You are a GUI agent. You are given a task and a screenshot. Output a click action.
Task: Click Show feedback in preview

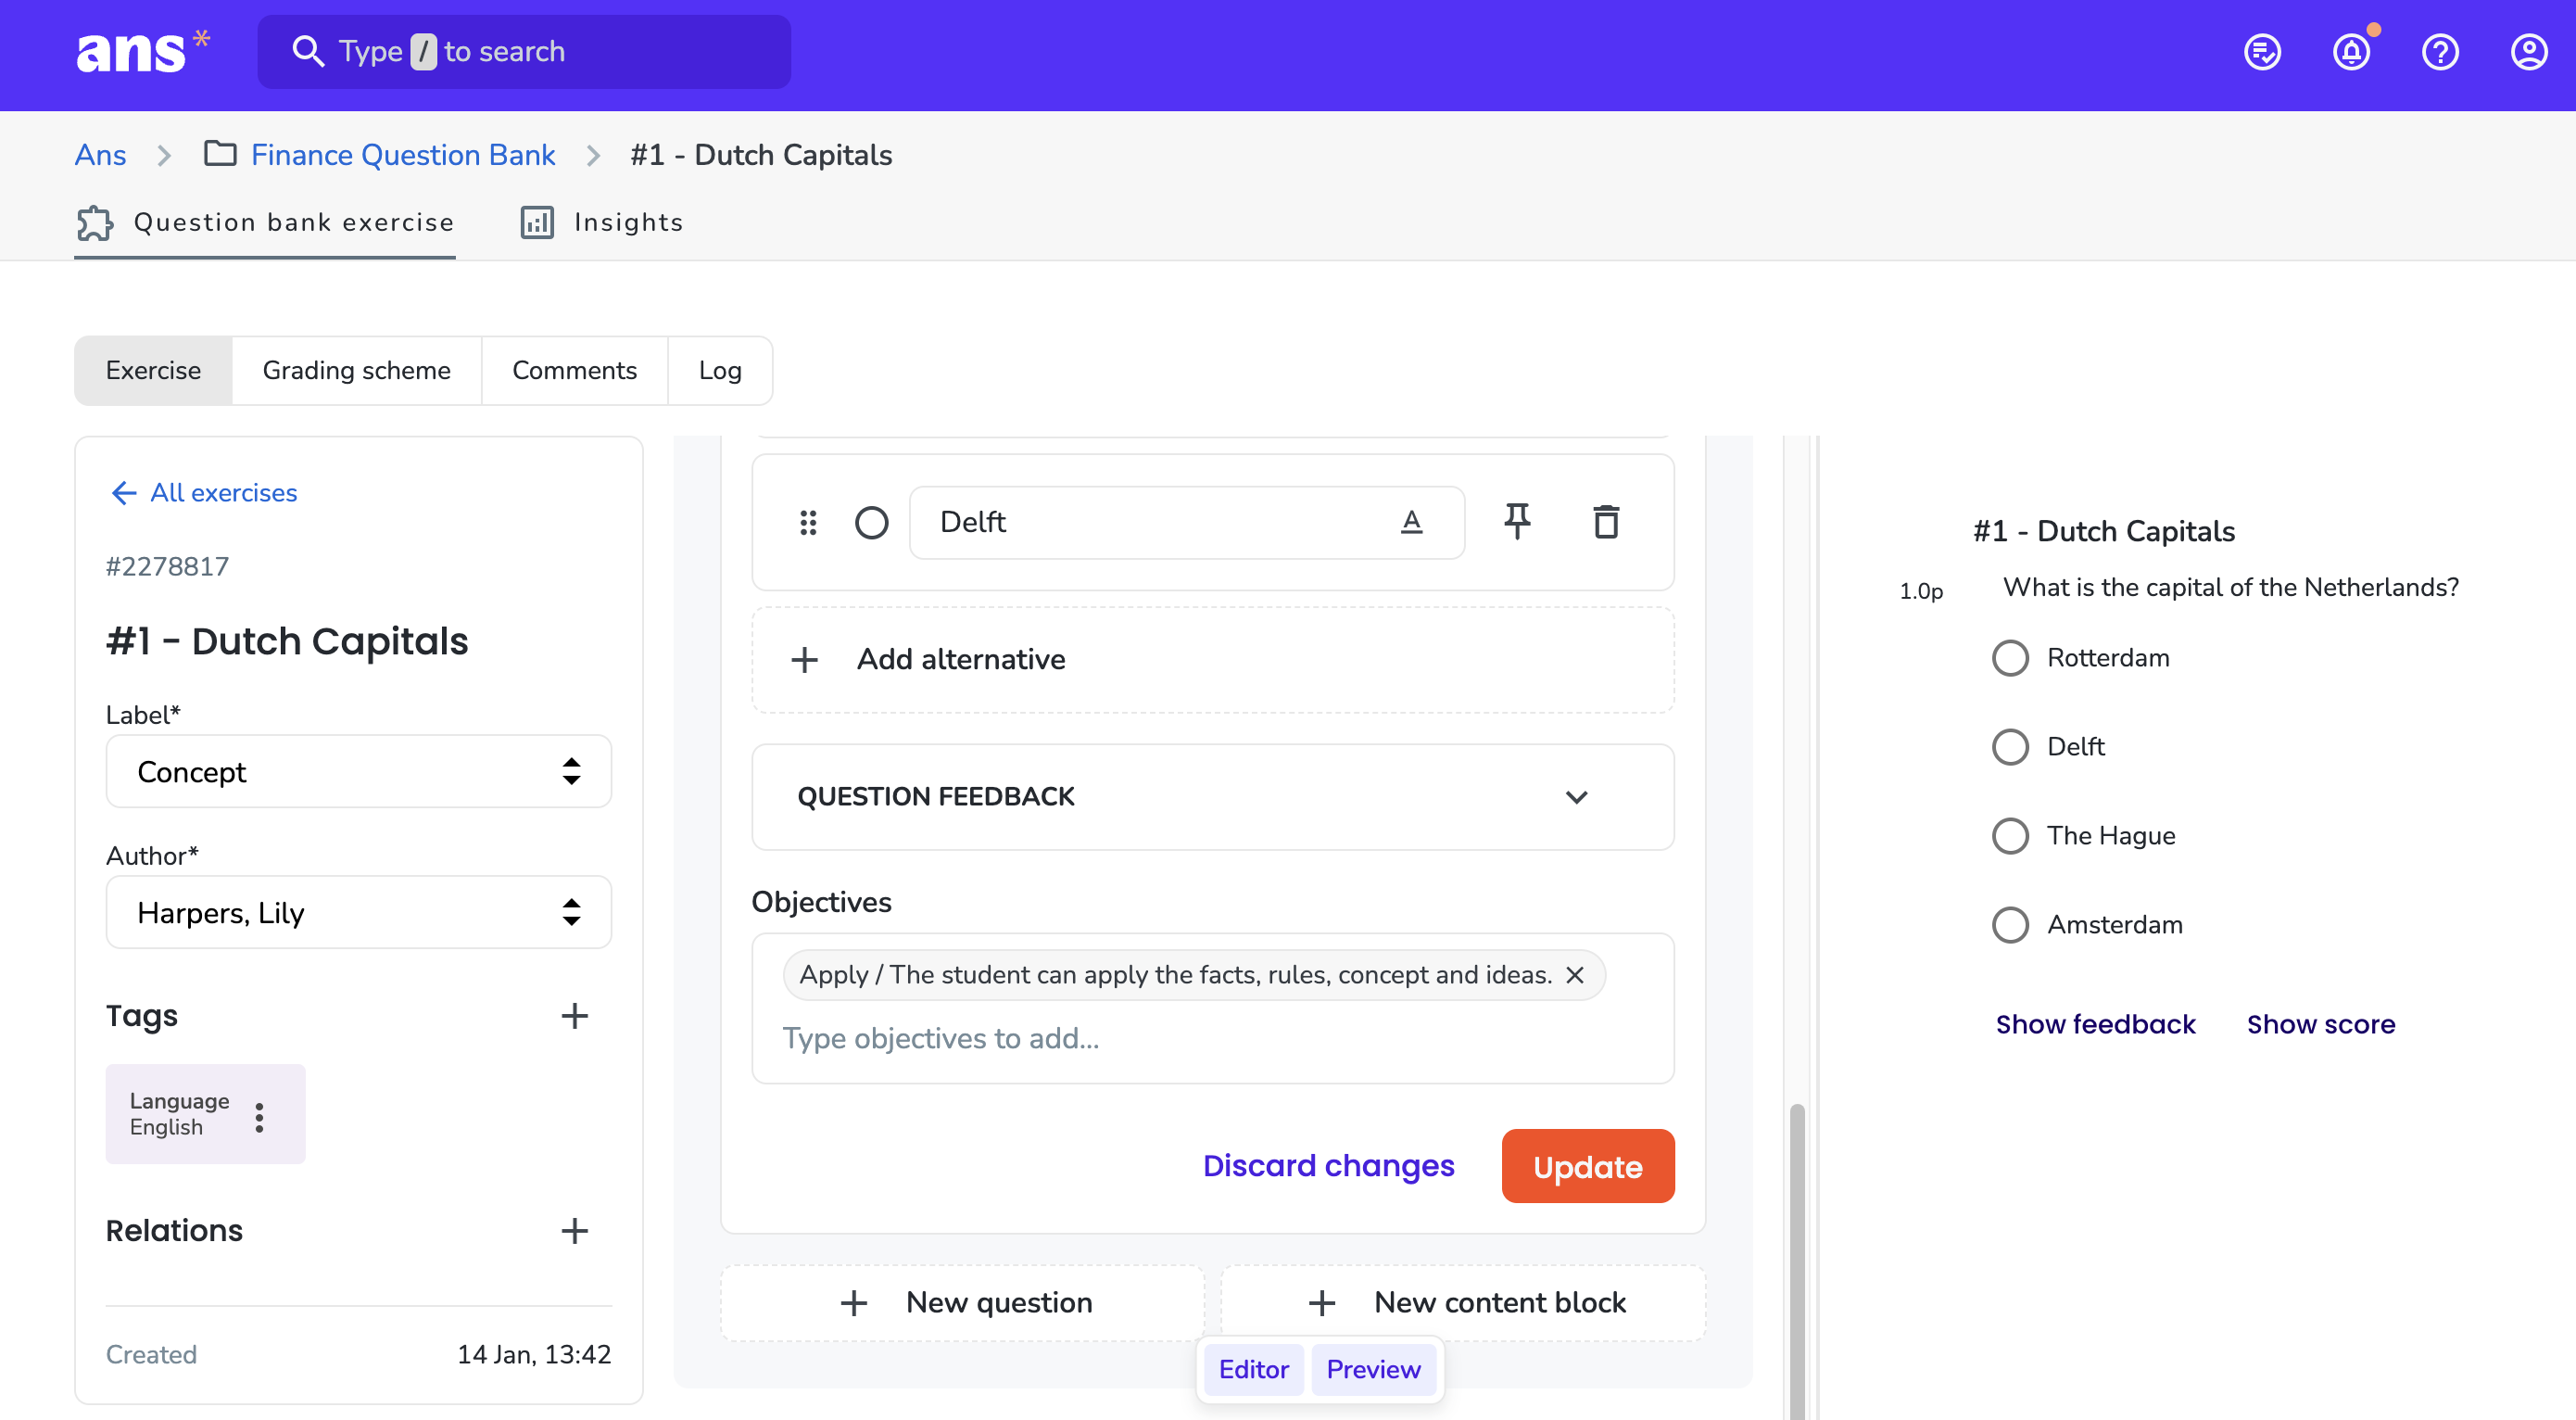tap(2096, 1024)
